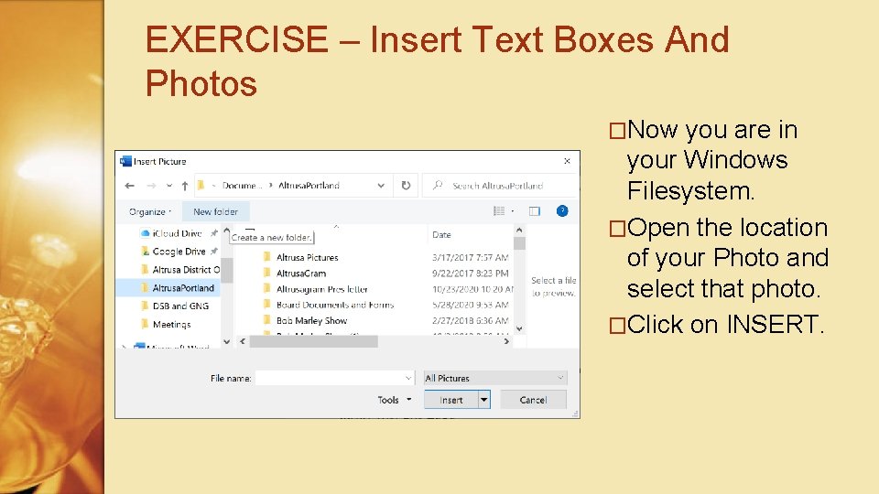
Task: Expand the Microsoft Word tree node
Action: click(x=124, y=348)
